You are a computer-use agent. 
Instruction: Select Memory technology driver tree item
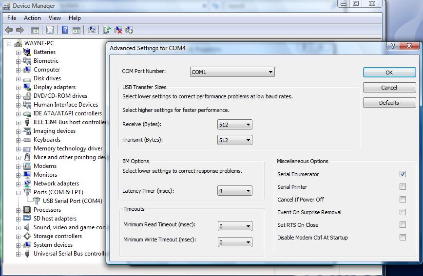pyautogui.click(x=68, y=148)
